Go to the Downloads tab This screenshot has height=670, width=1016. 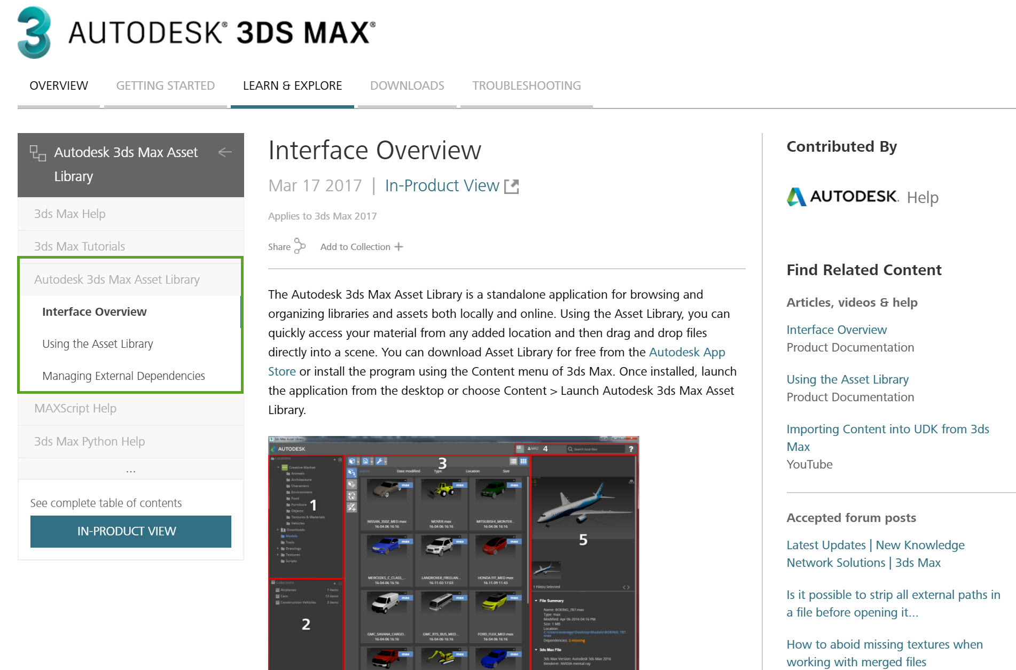pos(407,85)
